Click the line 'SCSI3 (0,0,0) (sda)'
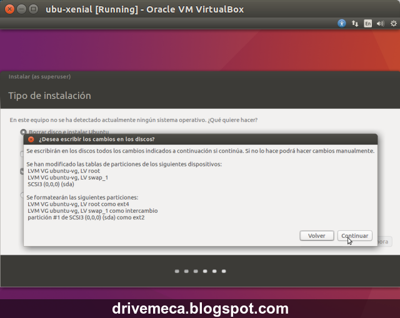400x318 pixels. coord(51,184)
